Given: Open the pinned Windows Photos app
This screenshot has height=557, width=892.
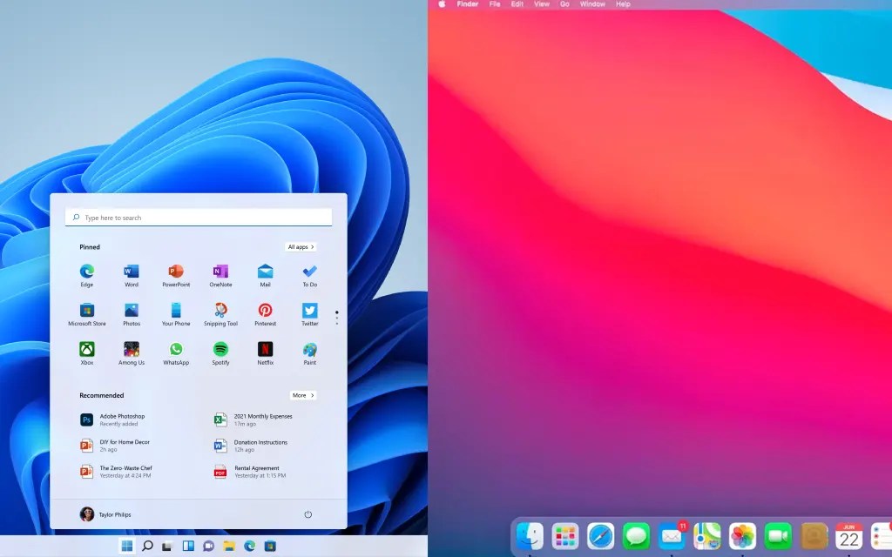Looking at the screenshot, I should (x=132, y=314).
